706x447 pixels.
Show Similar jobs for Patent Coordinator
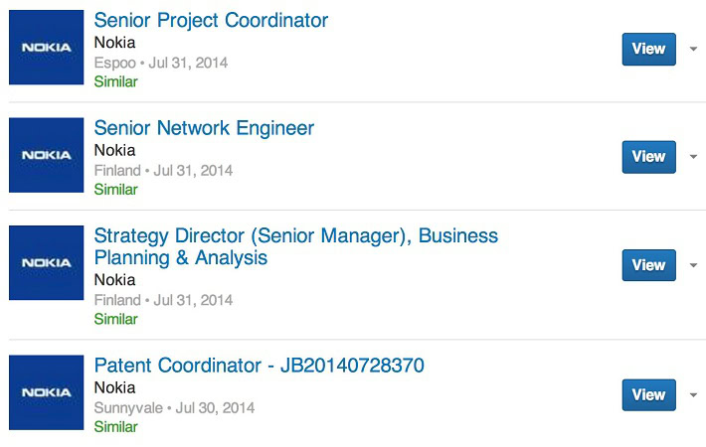(115, 426)
